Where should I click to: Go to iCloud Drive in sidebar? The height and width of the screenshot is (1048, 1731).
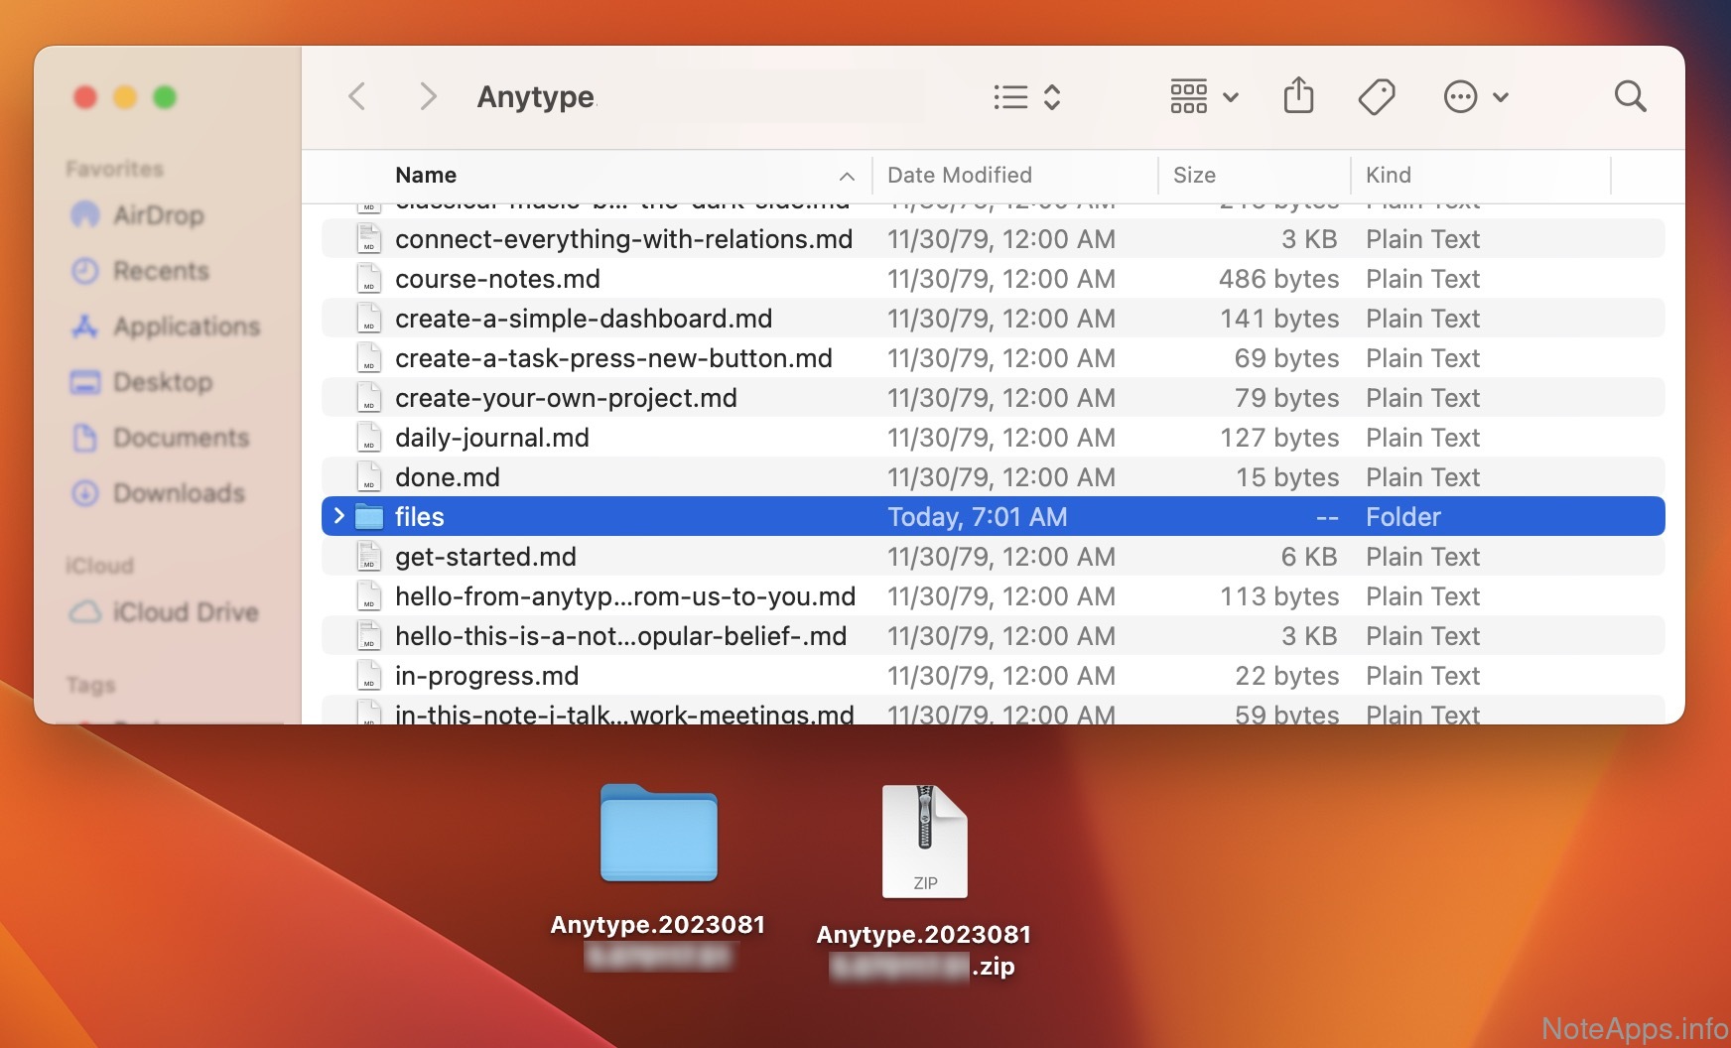tap(185, 612)
